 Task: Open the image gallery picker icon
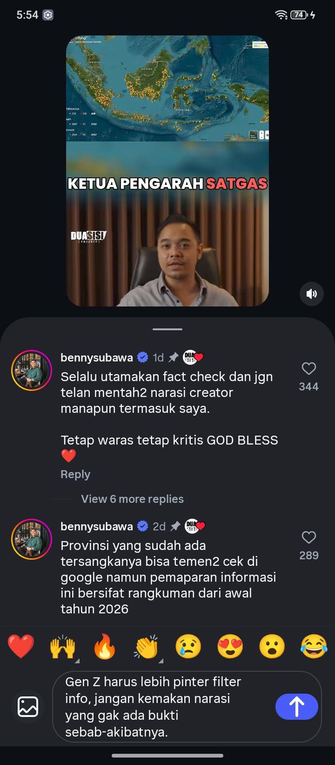(28, 706)
